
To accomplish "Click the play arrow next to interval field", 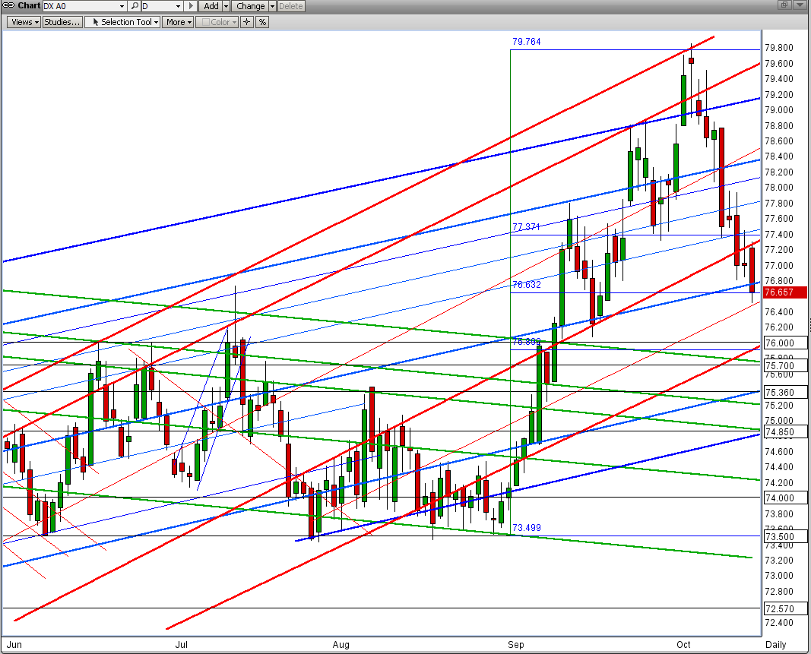I will click(191, 6).
